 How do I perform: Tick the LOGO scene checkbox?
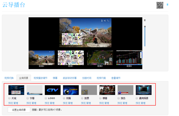[46, 98]
